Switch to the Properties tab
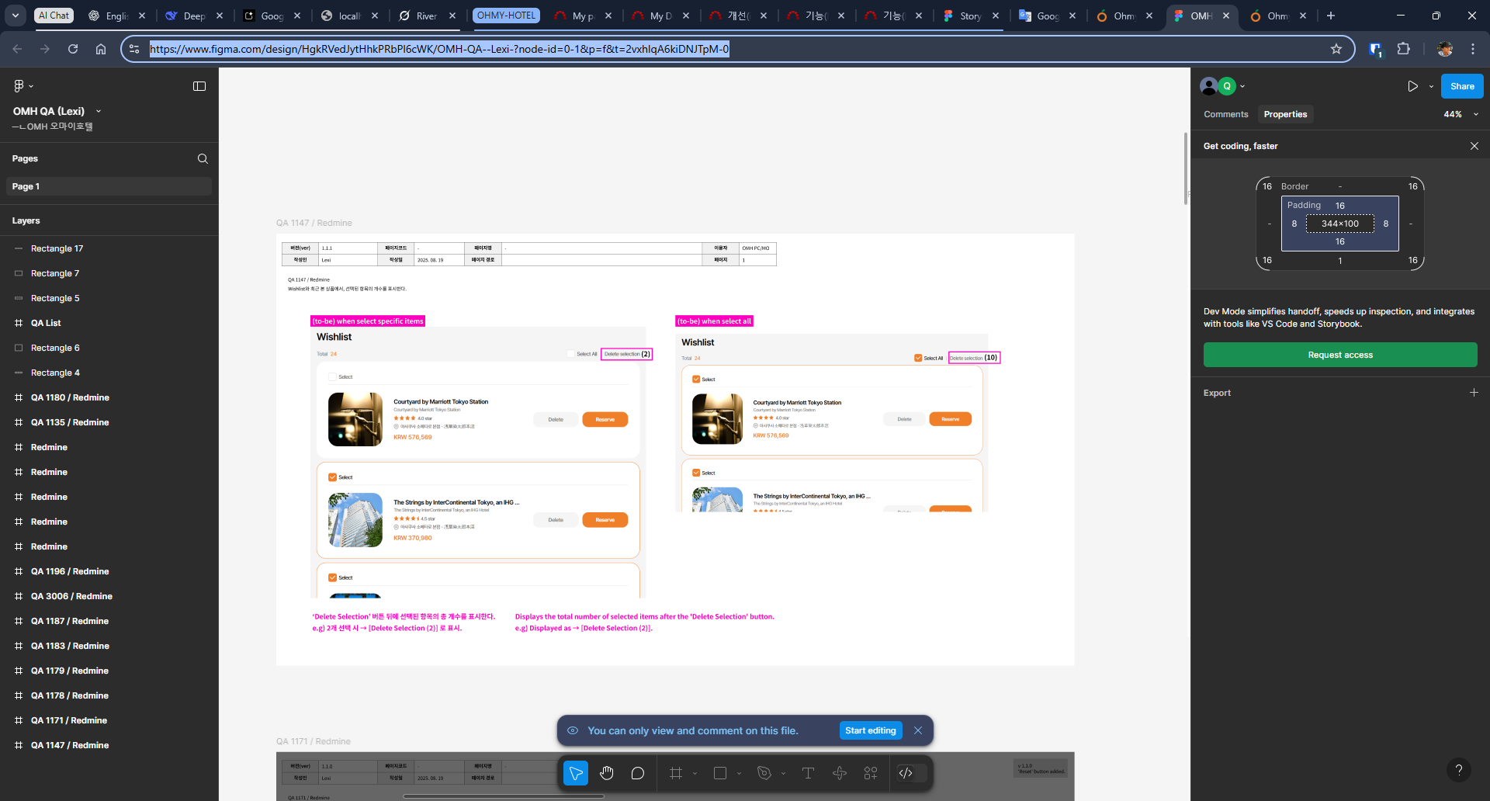 tap(1285, 114)
